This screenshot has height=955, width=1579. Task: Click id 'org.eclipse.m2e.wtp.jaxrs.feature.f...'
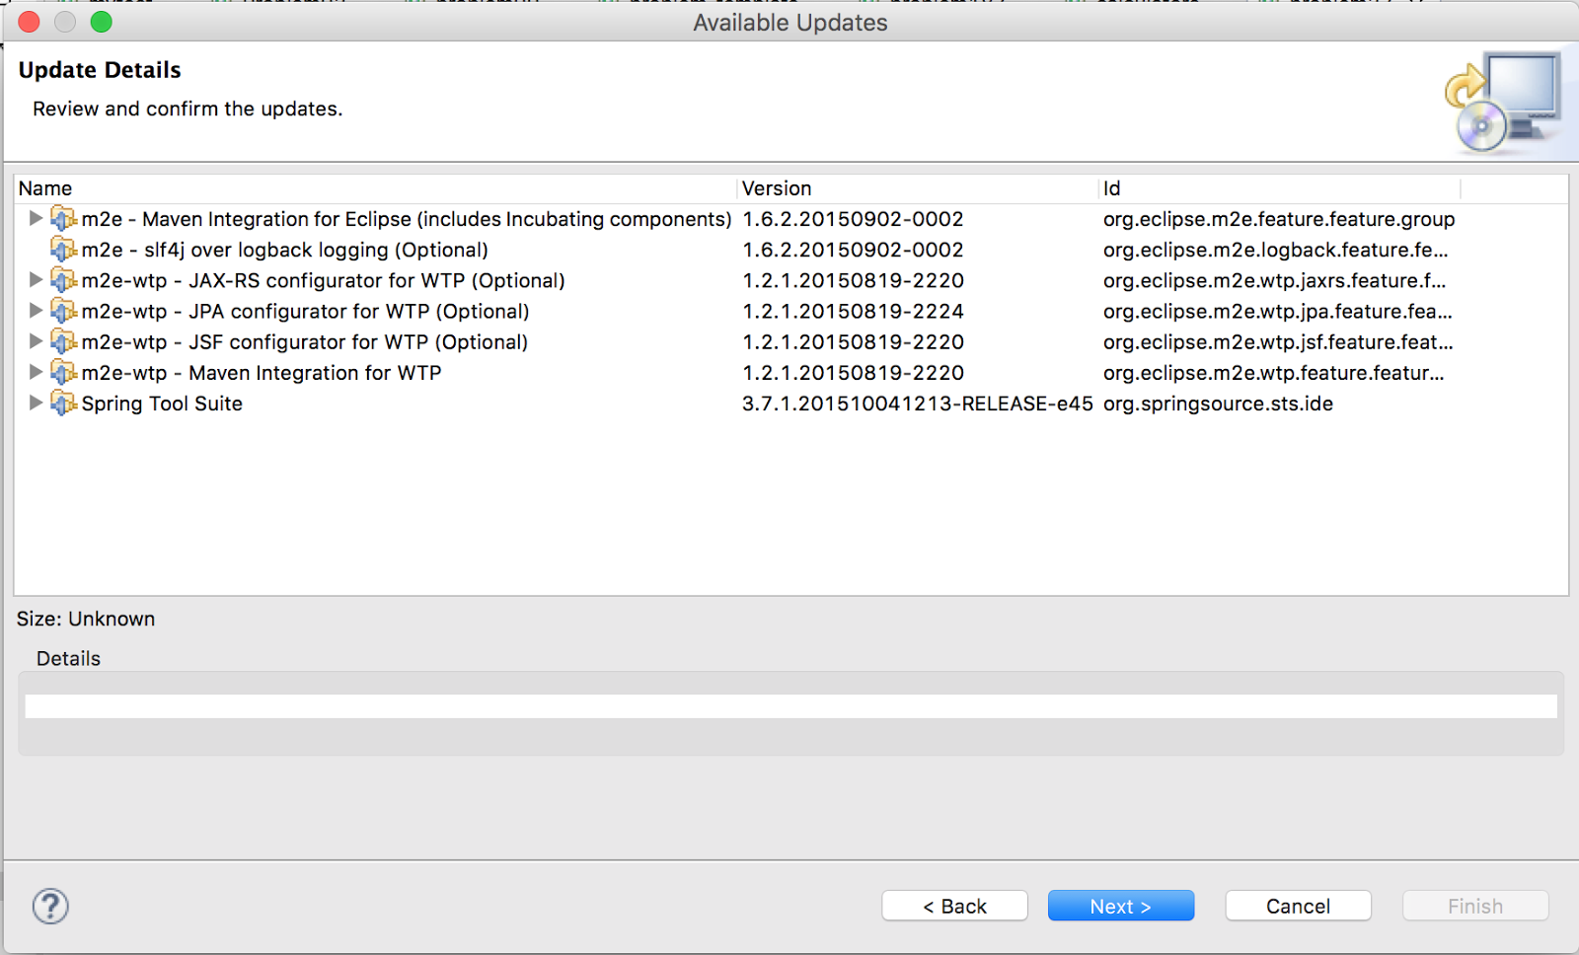[1274, 280]
